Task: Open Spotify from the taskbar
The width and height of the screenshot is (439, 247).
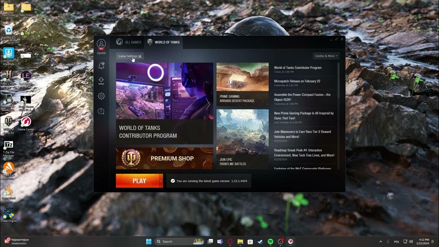Action: pos(270,242)
